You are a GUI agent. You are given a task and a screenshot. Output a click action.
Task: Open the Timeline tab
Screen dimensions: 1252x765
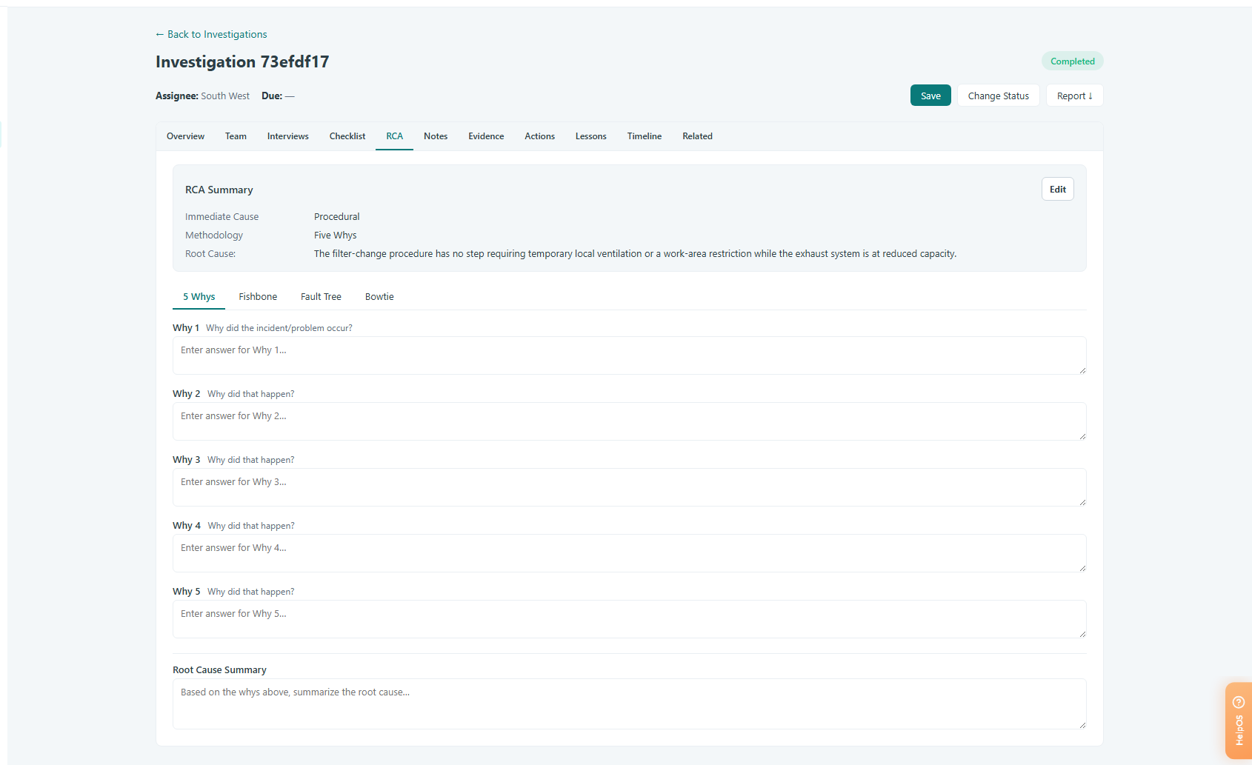pos(645,136)
